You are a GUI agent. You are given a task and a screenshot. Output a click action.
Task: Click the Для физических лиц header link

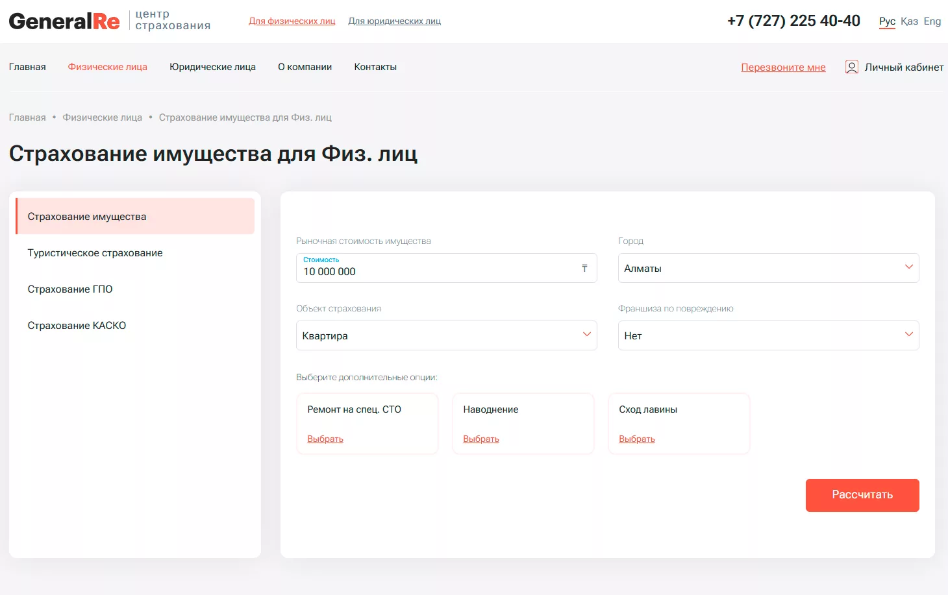(292, 21)
